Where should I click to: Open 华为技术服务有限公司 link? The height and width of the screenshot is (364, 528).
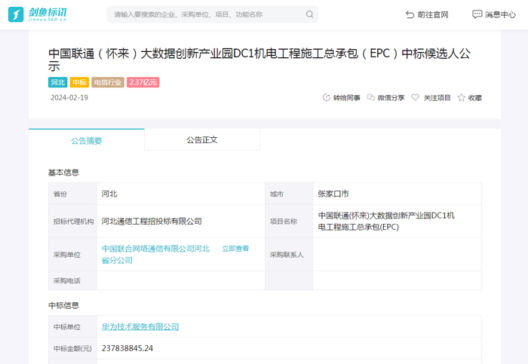(140, 326)
